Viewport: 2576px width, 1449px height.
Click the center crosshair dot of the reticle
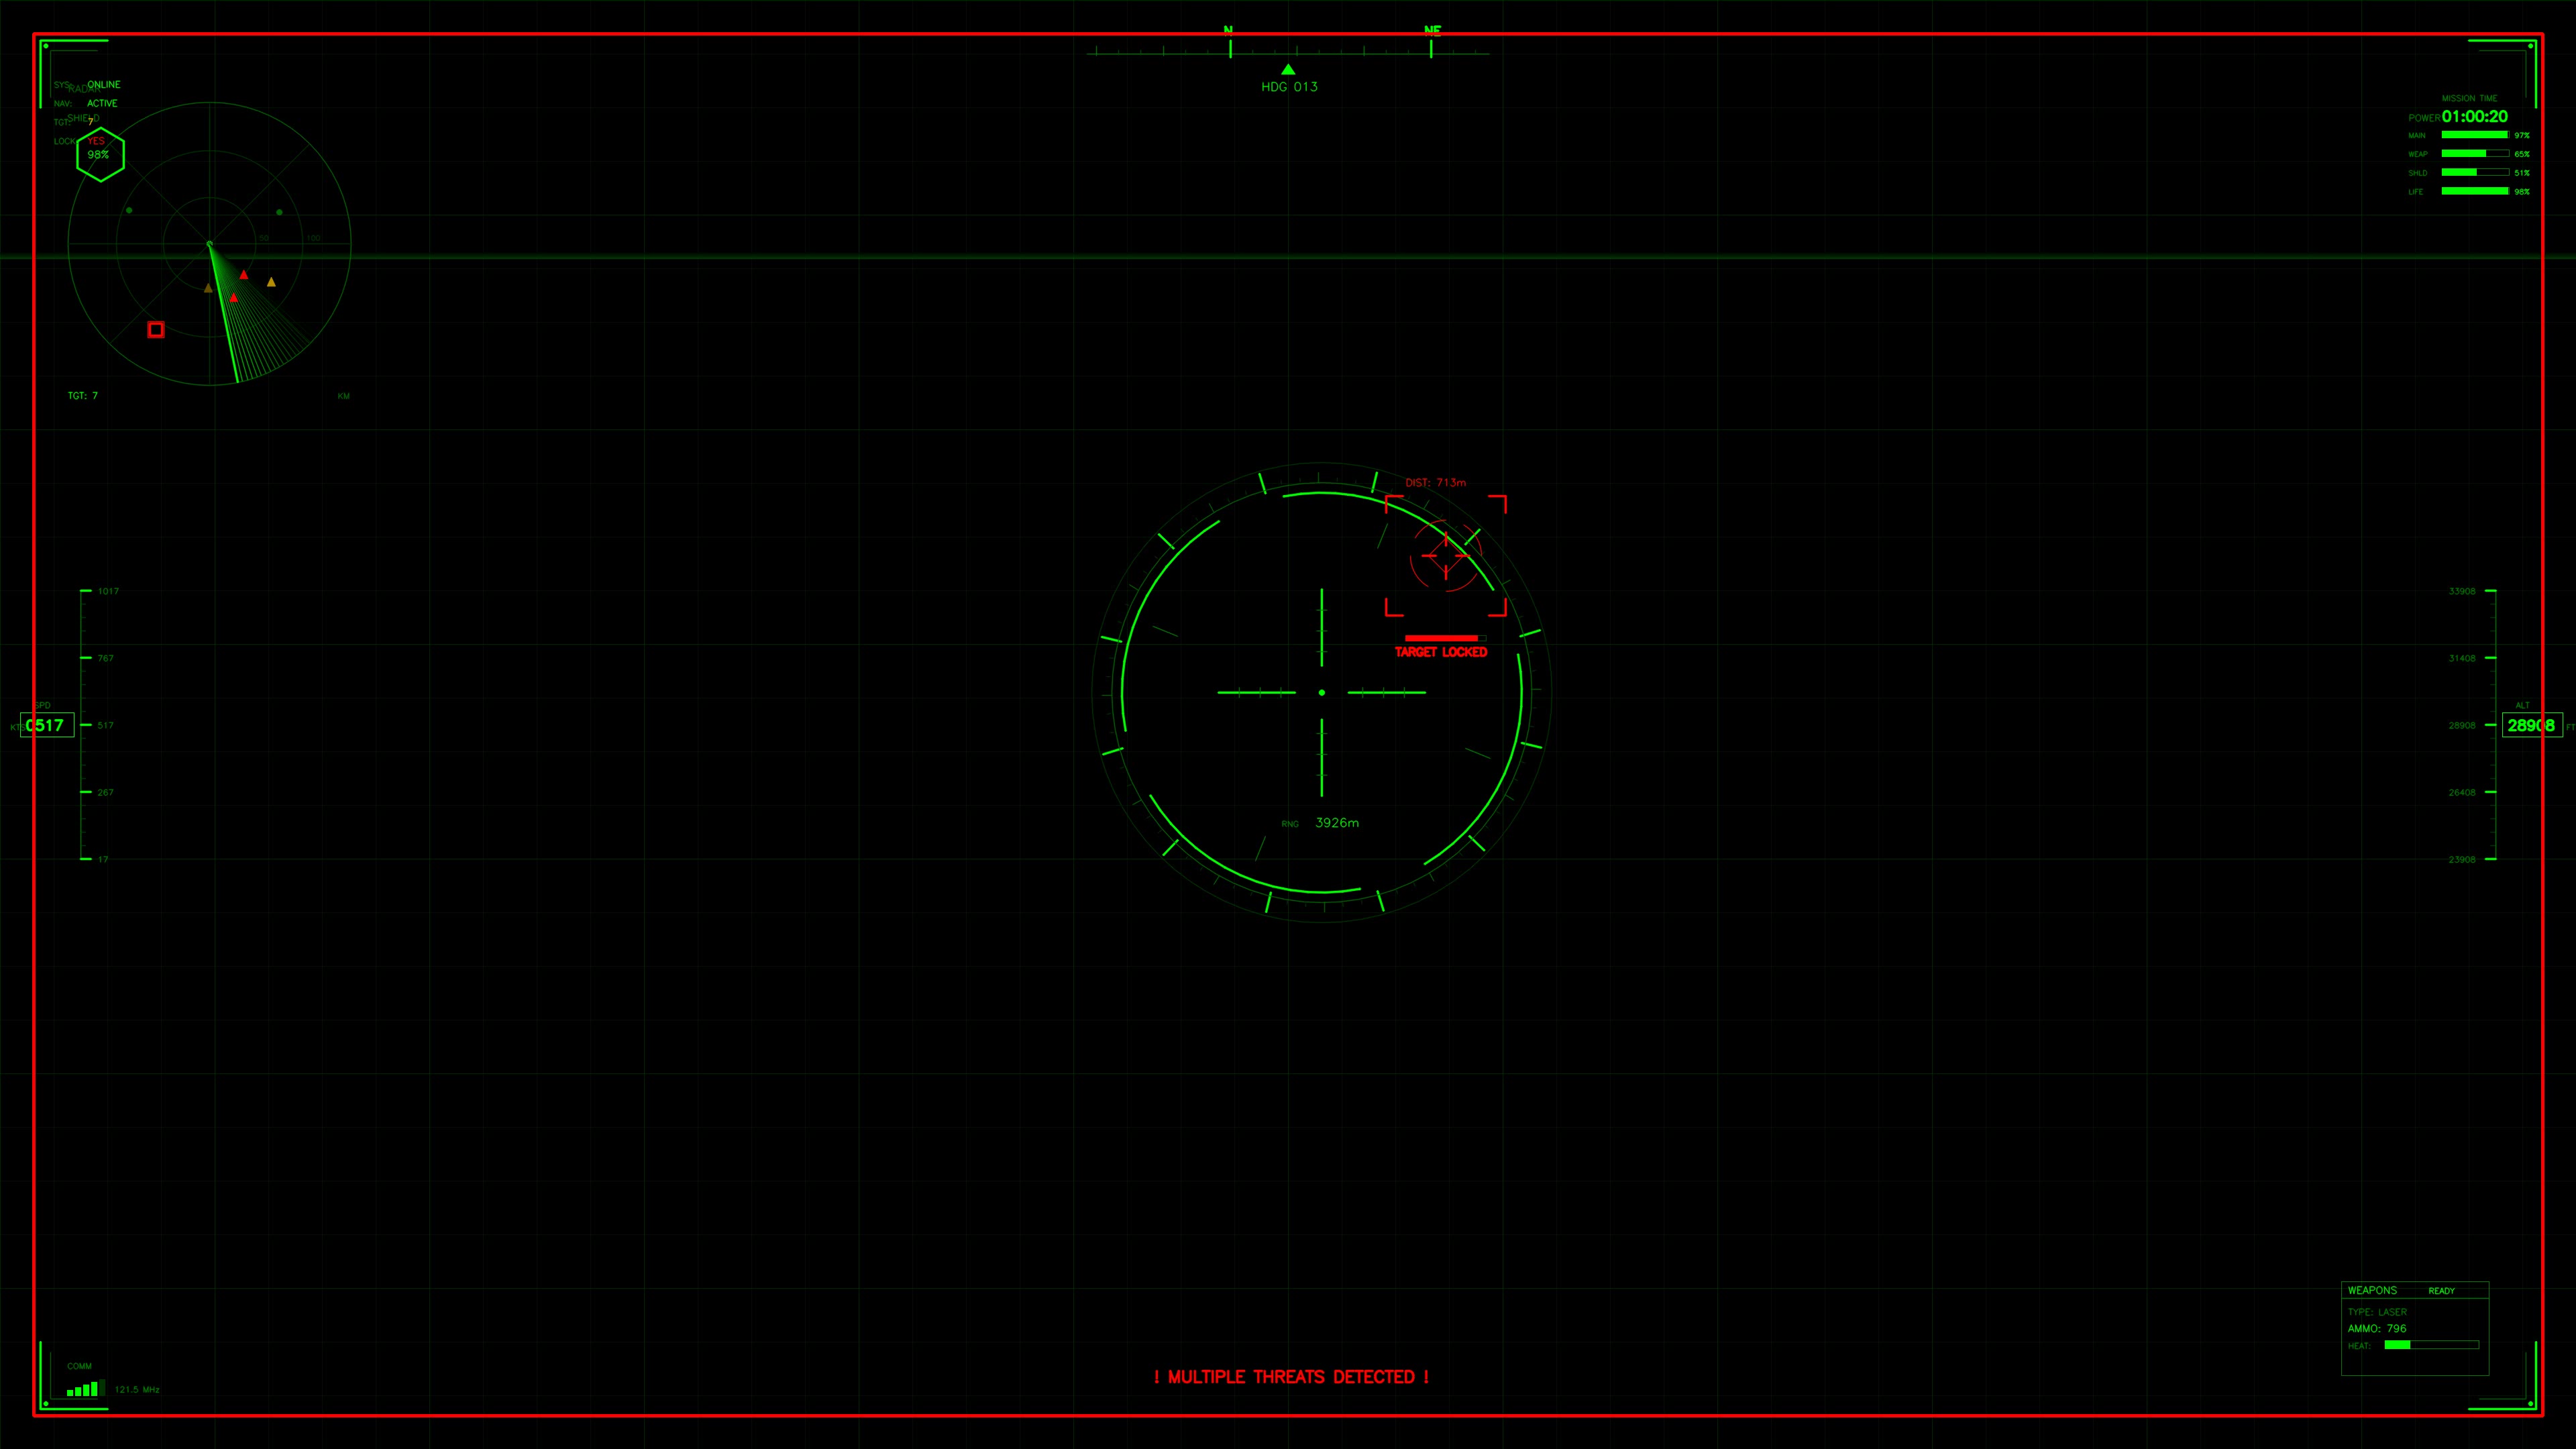point(1322,692)
